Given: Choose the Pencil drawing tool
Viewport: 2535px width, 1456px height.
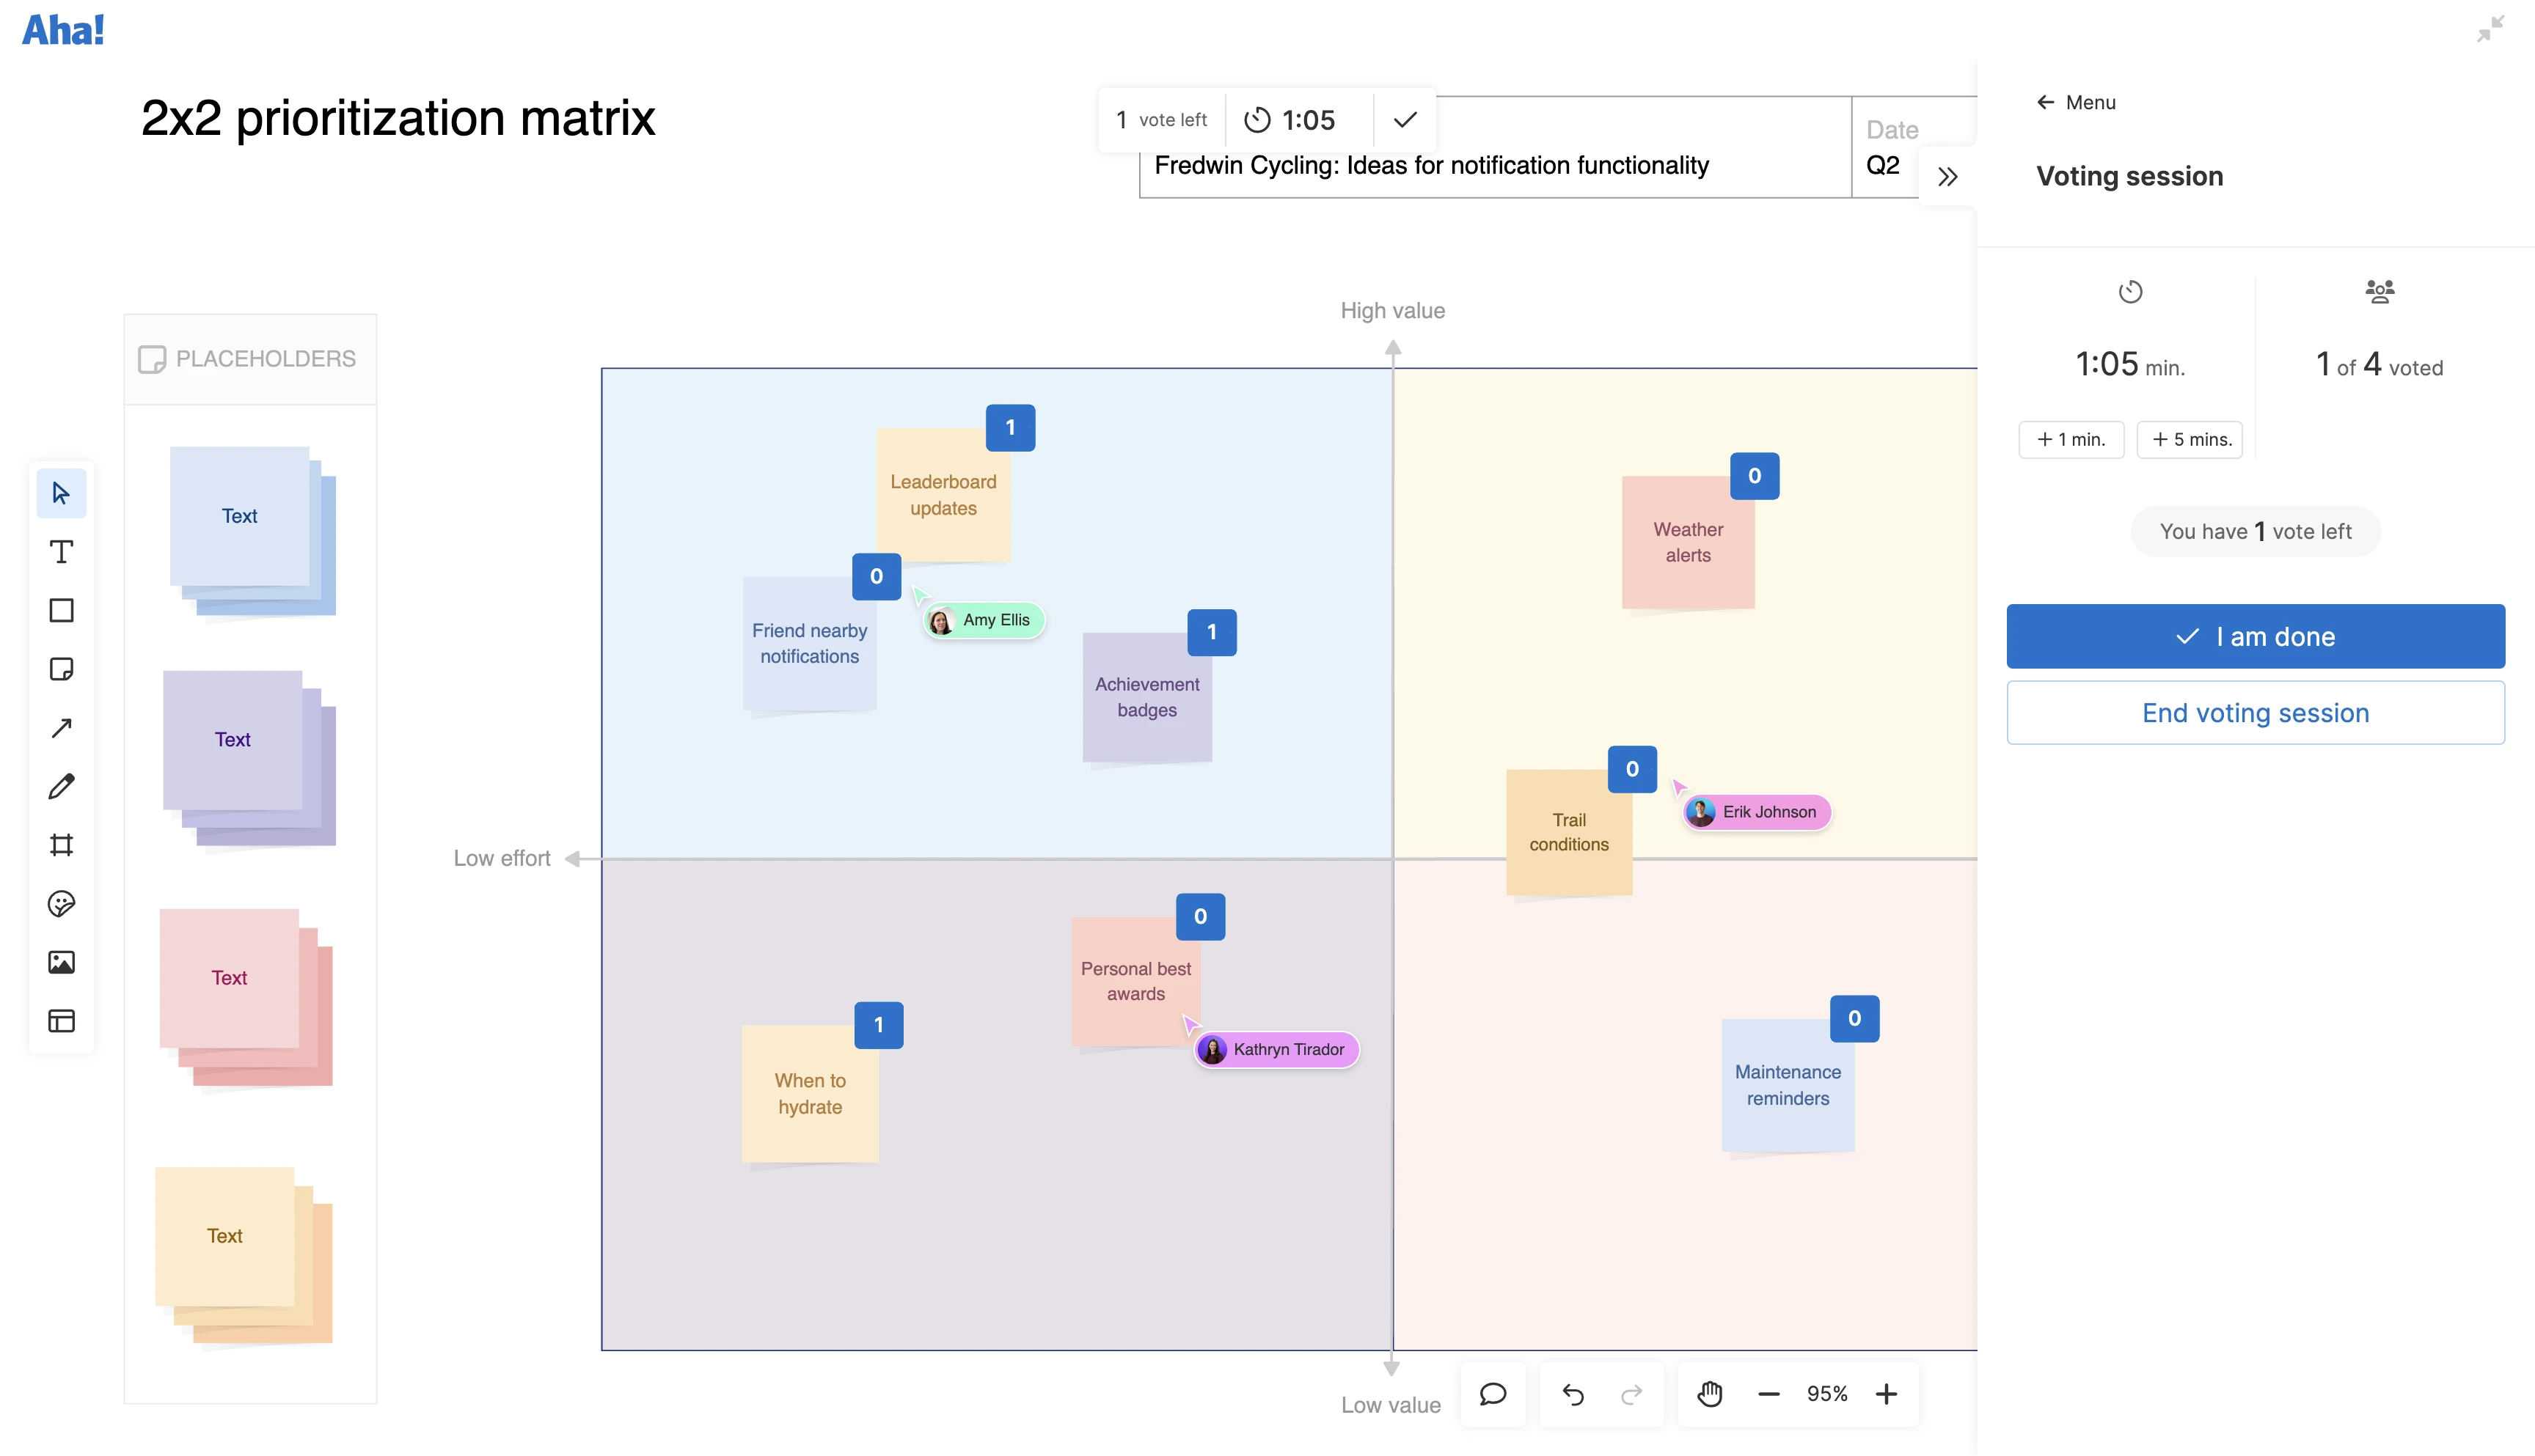Looking at the screenshot, I should click(x=62, y=786).
